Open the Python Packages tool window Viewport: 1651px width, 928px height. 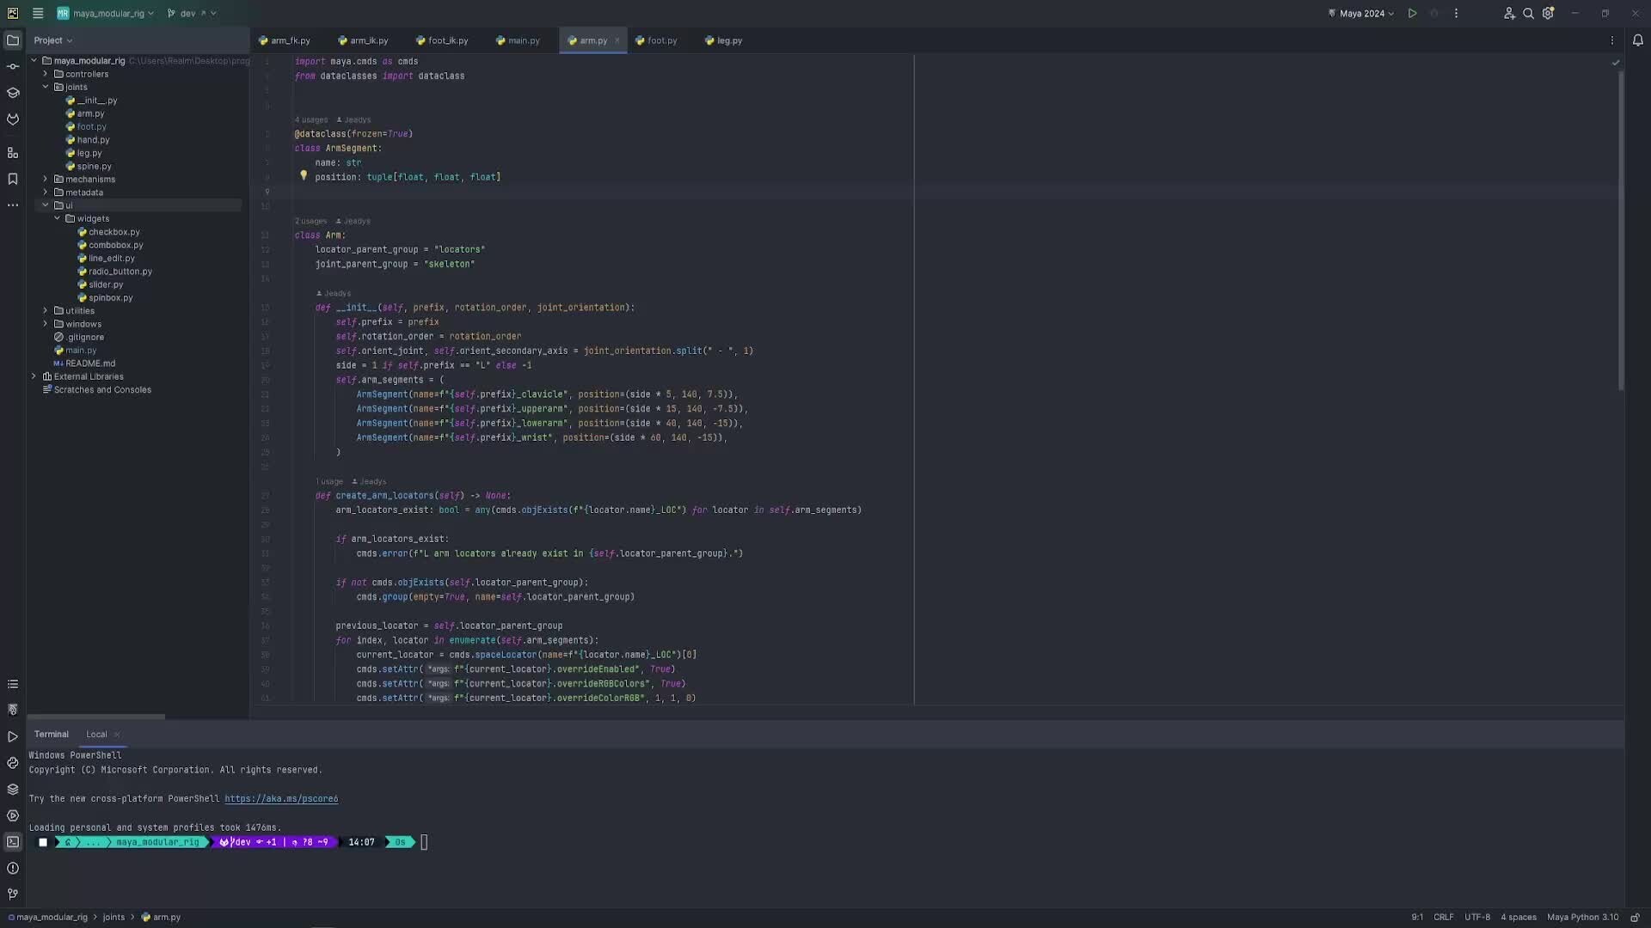pyautogui.click(x=13, y=789)
